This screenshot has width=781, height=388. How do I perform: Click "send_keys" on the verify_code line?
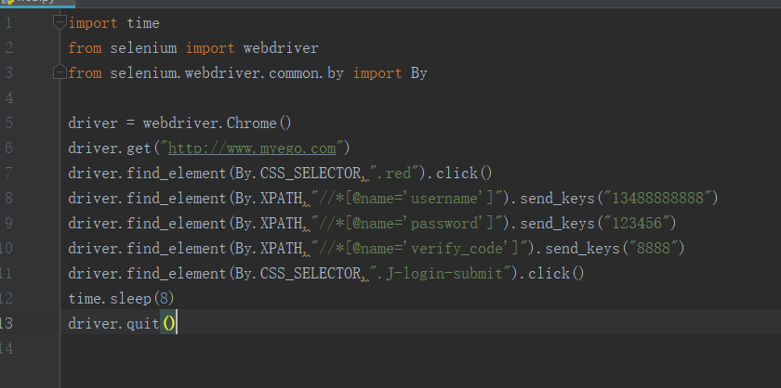(x=582, y=248)
